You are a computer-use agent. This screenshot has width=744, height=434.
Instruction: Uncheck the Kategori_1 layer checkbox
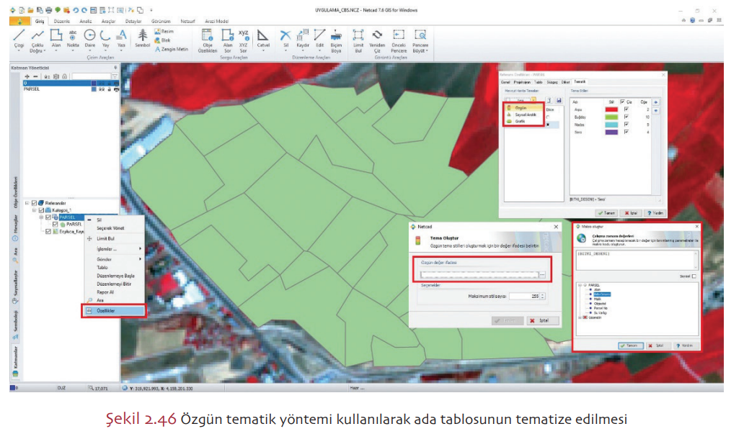pyautogui.click(x=41, y=210)
